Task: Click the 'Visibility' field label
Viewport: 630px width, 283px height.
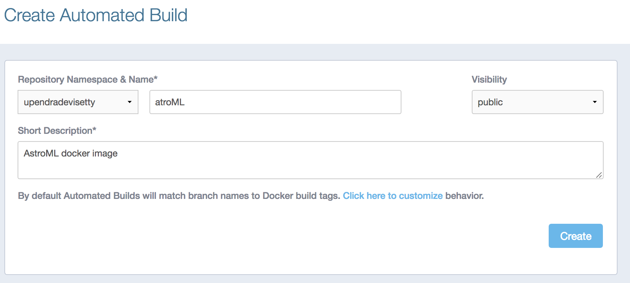Action: 489,79
